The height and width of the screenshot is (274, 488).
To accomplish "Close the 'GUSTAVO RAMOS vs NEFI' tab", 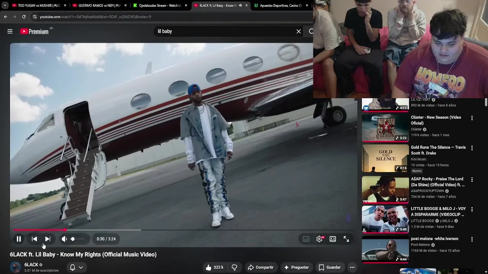I will [125, 6].
